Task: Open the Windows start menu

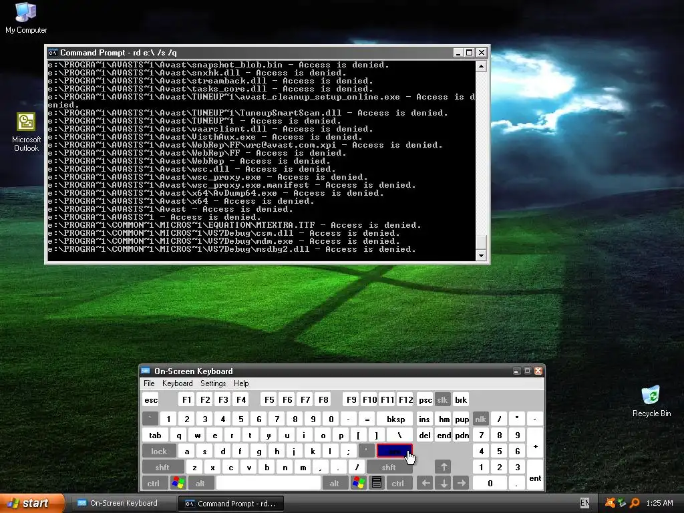Action: coord(31,503)
